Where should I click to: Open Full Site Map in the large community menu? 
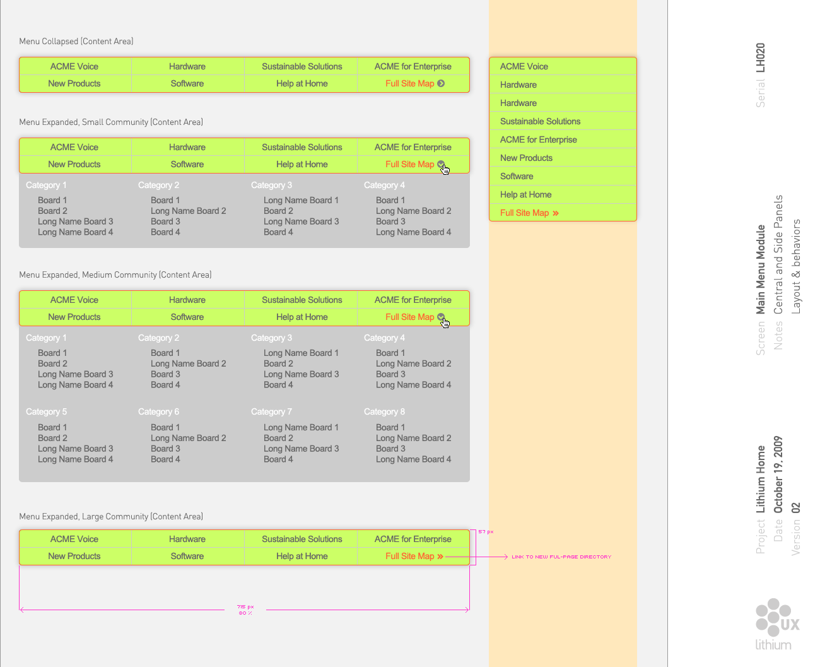414,556
